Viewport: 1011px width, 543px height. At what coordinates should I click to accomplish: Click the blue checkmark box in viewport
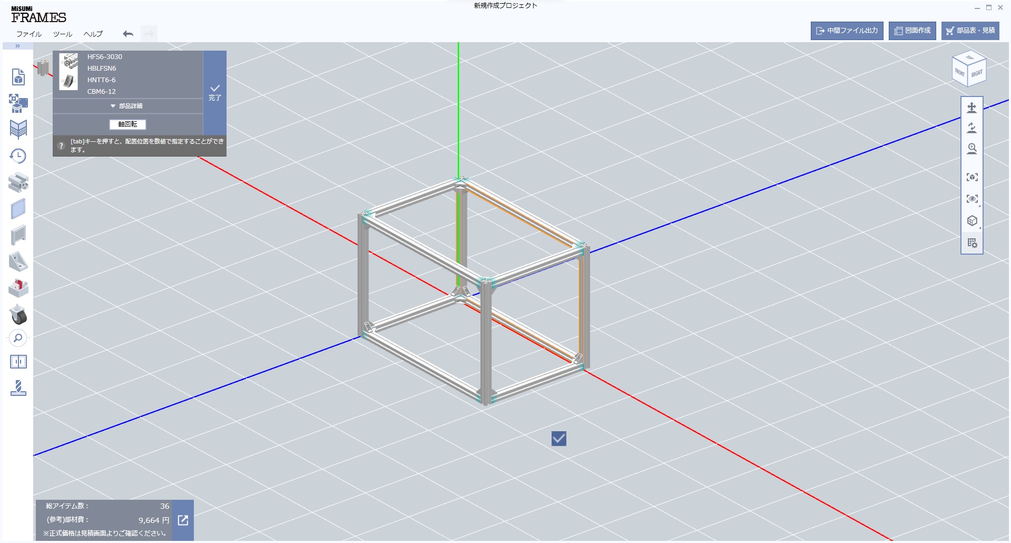coord(558,439)
